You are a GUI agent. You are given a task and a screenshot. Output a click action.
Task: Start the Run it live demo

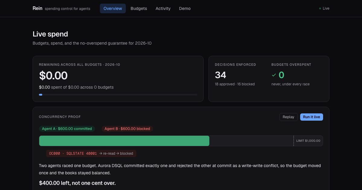pos(311,117)
